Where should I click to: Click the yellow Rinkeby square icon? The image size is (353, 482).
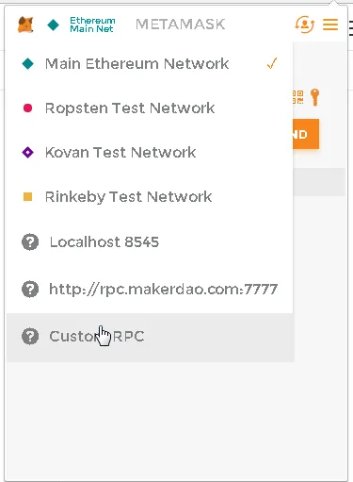pyautogui.click(x=27, y=197)
